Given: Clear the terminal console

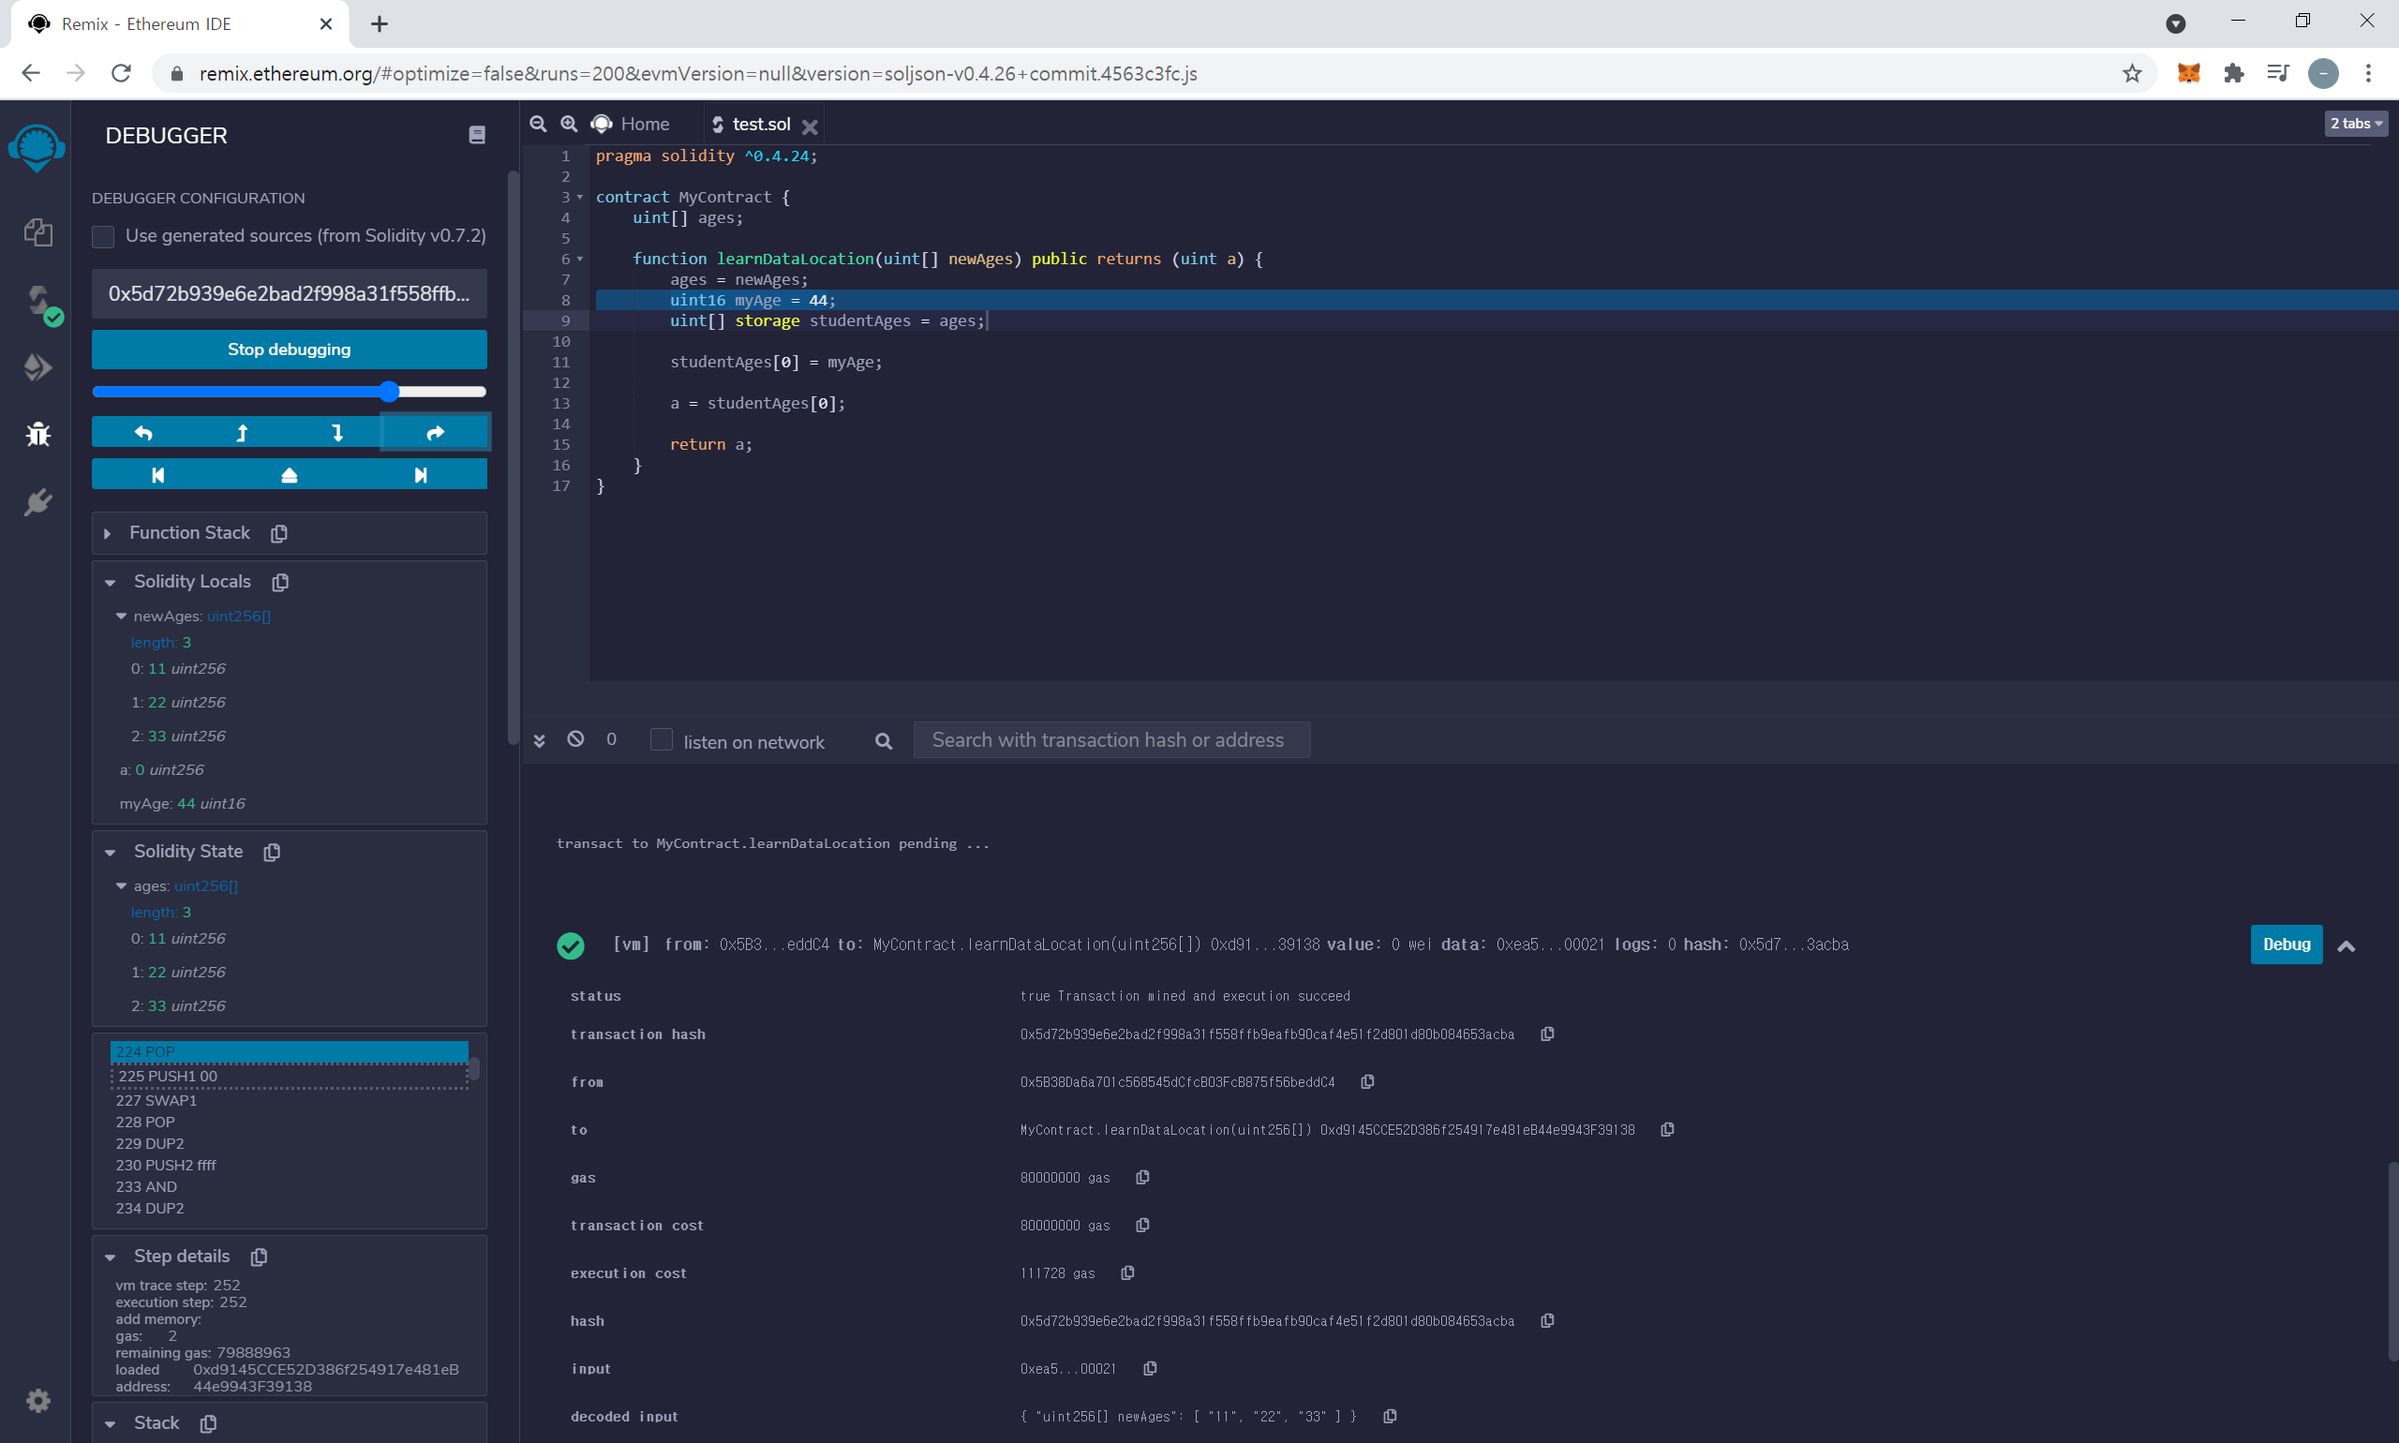Looking at the screenshot, I should [575, 739].
